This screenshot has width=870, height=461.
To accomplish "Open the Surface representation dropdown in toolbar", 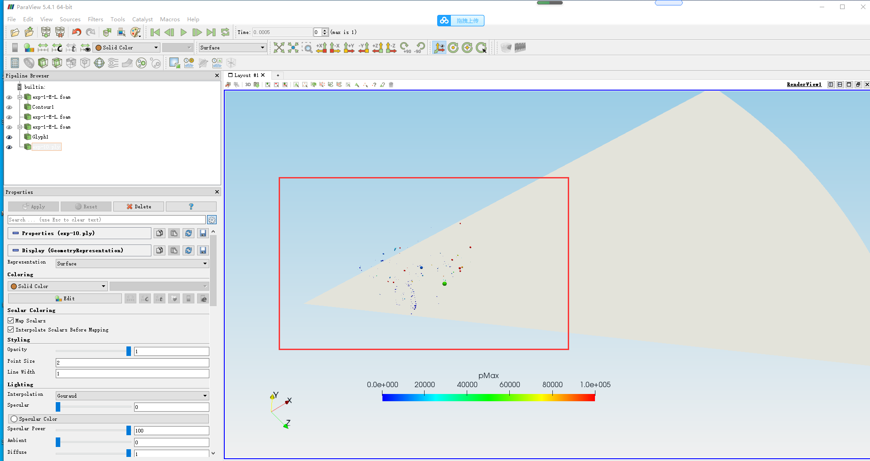I will click(x=232, y=48).
